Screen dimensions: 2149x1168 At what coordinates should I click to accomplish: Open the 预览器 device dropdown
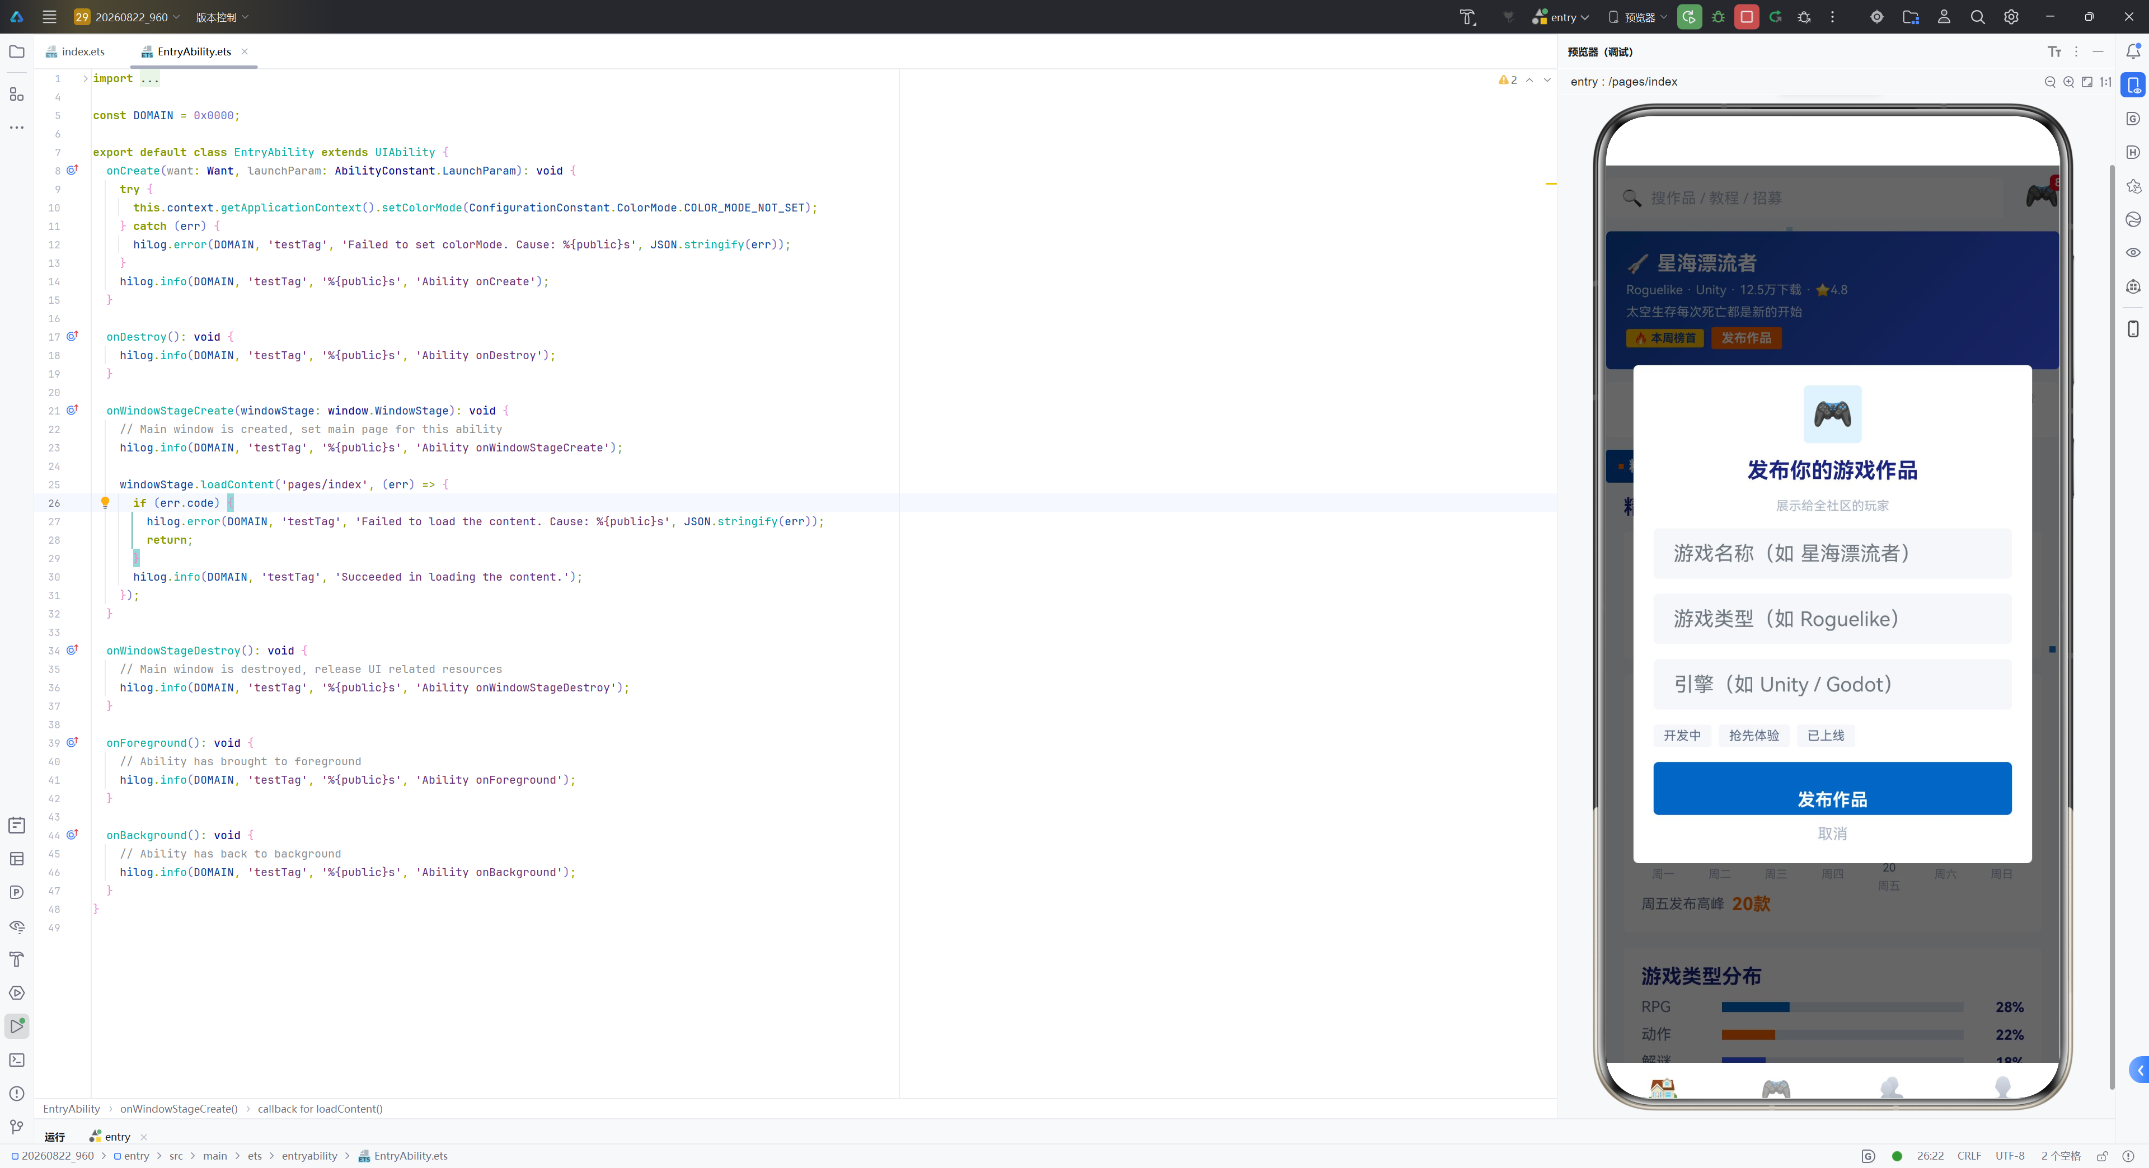1637,17
